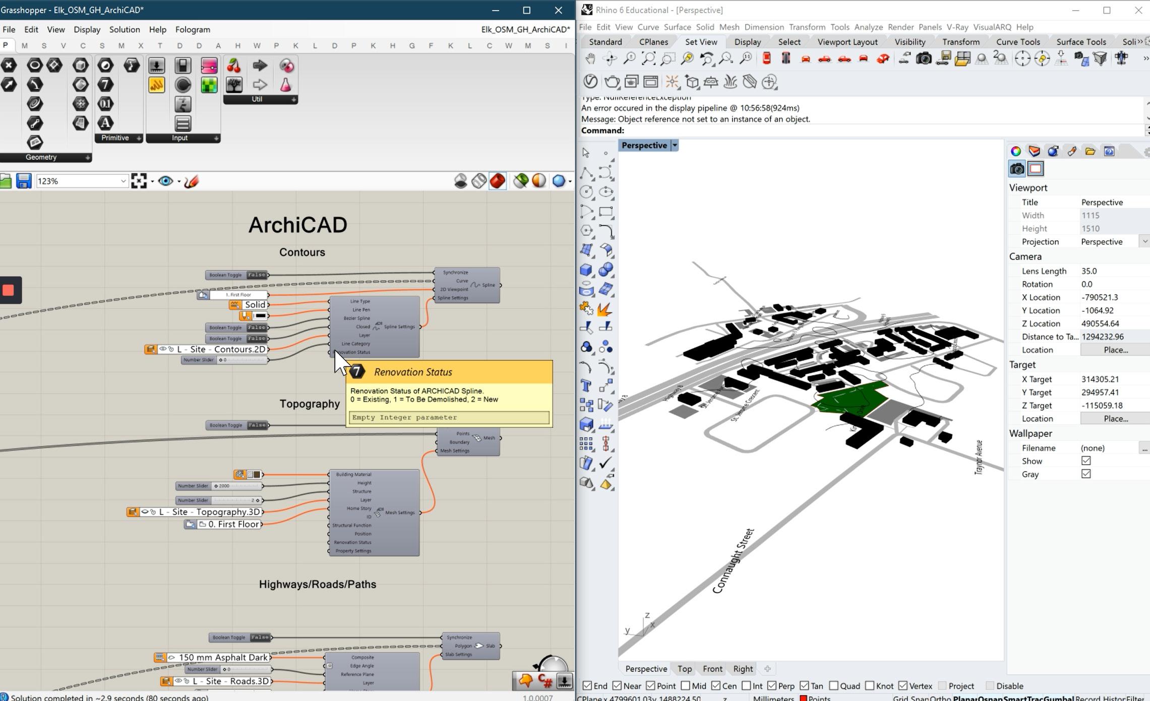Select the Rhino Pan hand tool

coord(590,59)
